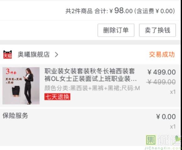Click the JiChengXin.com watermark text
The width and height of the screenshot is (182, 150).
click(x=163, y=148)
